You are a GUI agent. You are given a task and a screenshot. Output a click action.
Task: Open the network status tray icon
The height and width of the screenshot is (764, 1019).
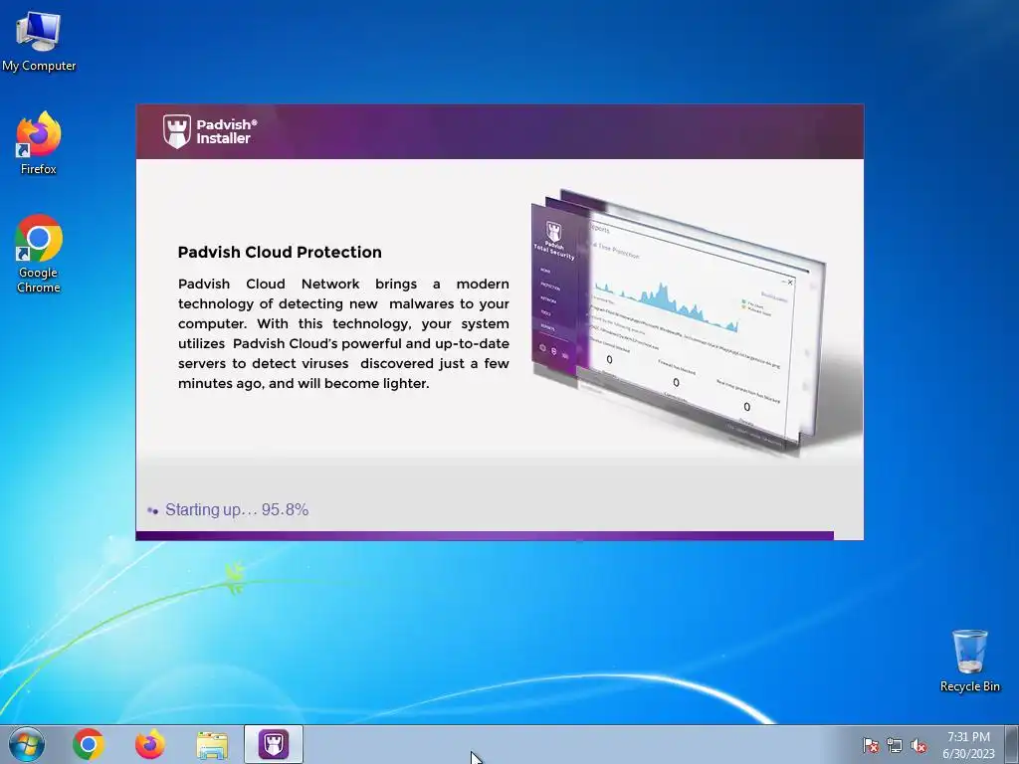click(x=895, y=745)
